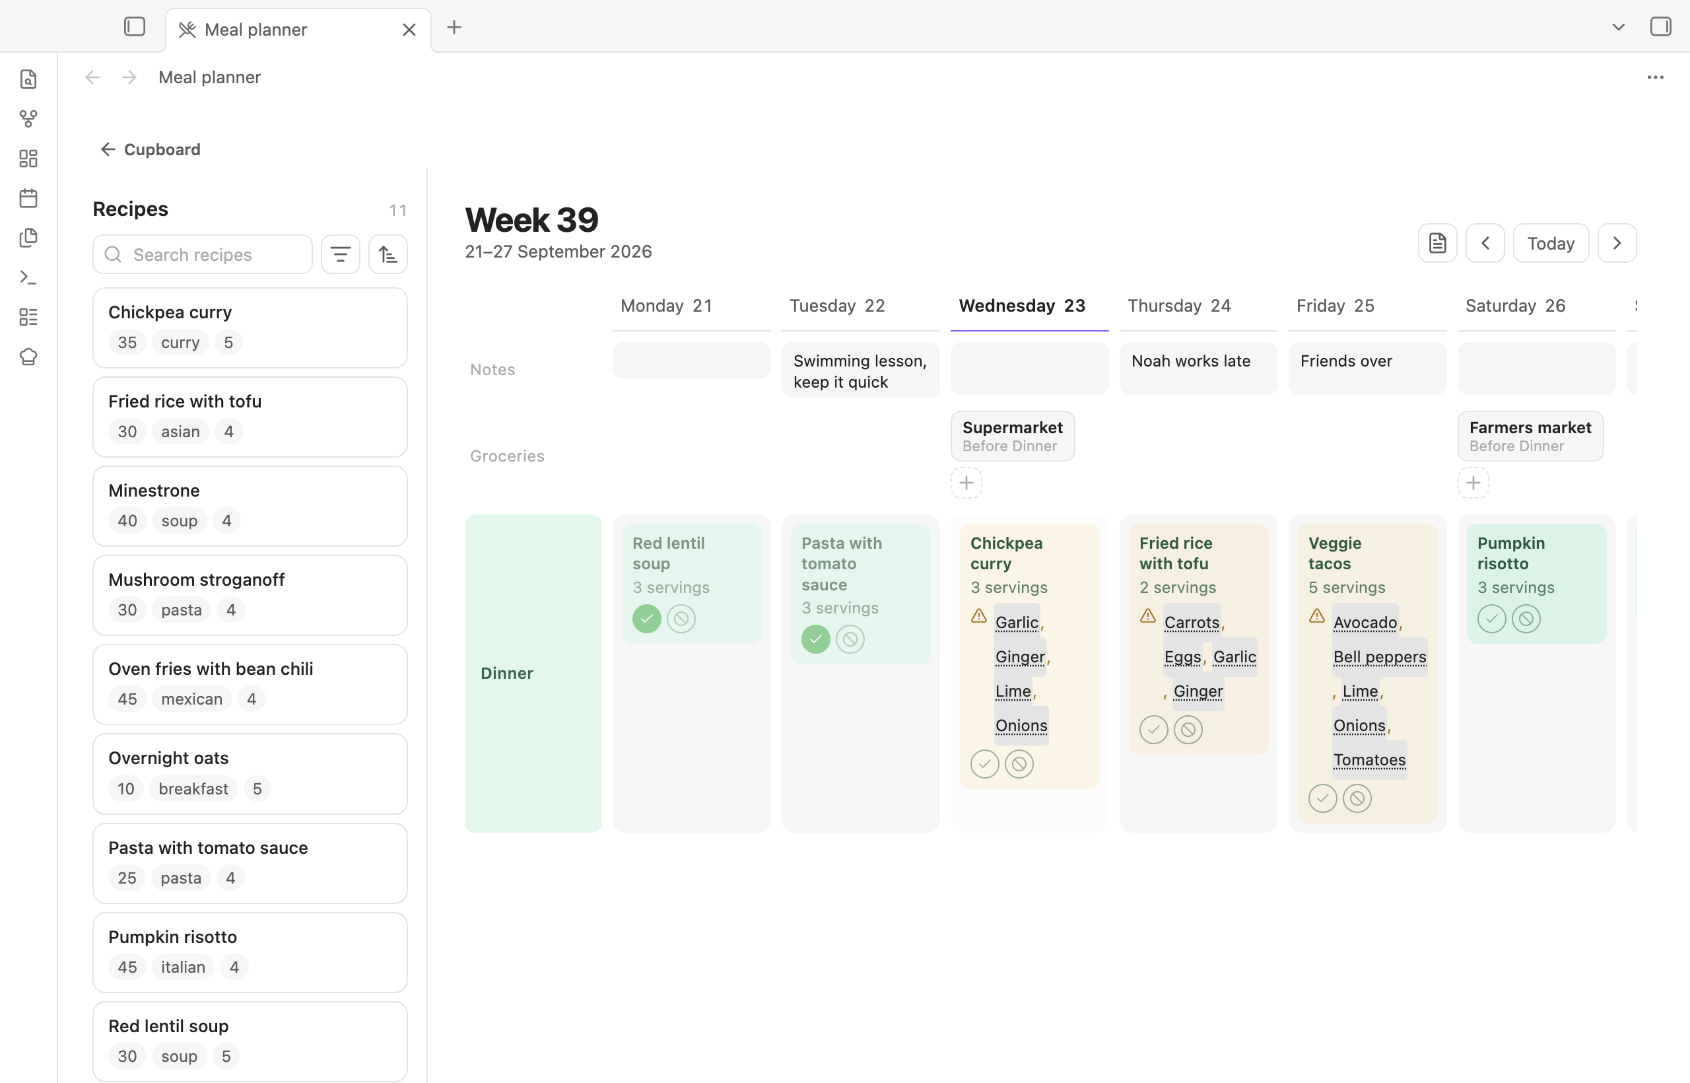
Task: Go to next week arrow
Action: pyautogui.click(x=1617, y=243)
